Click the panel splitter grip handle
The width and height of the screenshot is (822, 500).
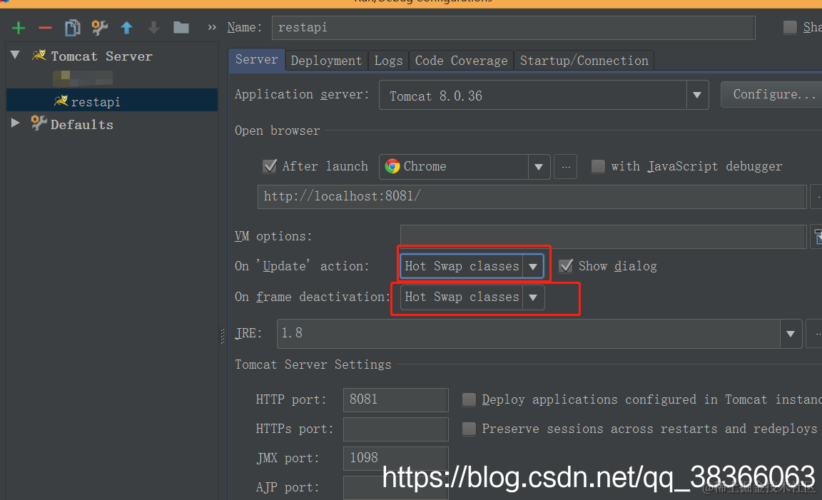coord(223,335)
